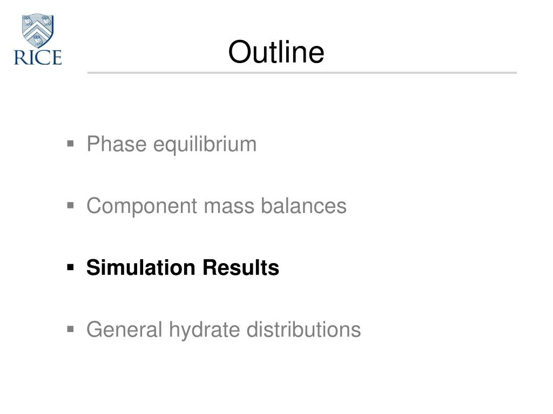Image resolution: width=553 pixels, height=414 pixels.
Task: Select the highlighted Simulation Results item
Action: [x=183, y=267]
